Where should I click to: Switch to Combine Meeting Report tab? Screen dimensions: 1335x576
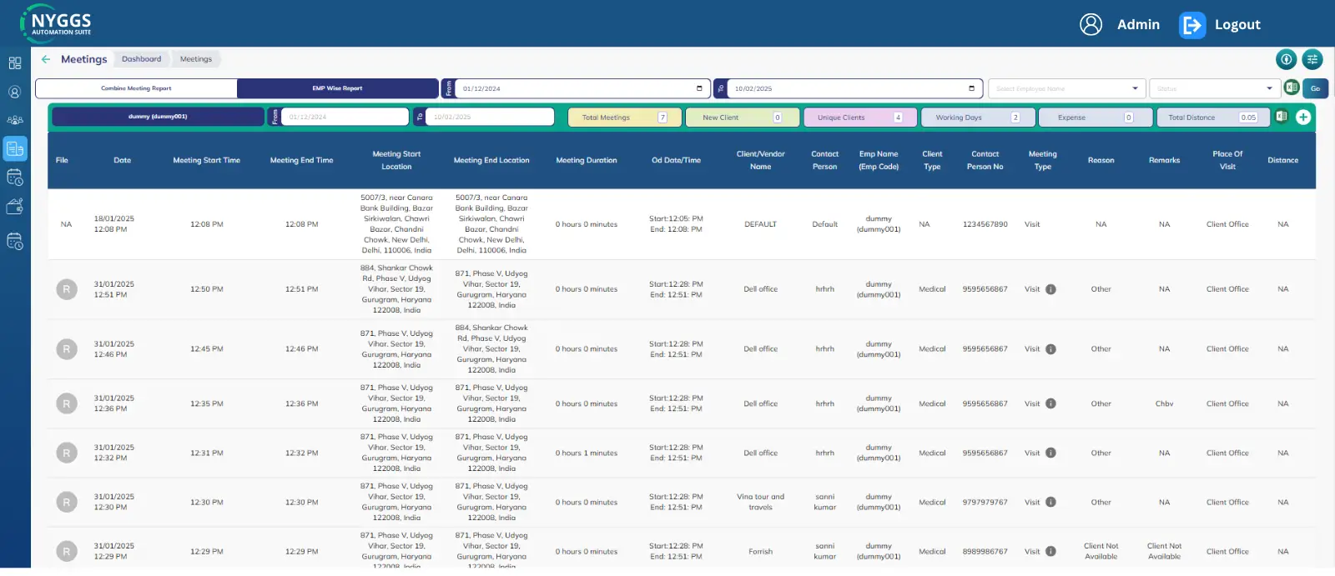[x=136, y=88]
